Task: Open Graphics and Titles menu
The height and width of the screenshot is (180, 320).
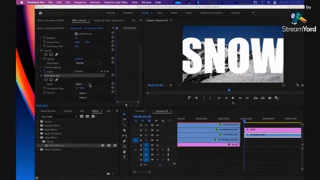Action: tap(115, 2)
